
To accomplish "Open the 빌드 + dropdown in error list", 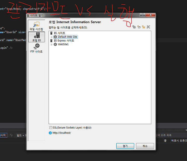I will 21,135.
